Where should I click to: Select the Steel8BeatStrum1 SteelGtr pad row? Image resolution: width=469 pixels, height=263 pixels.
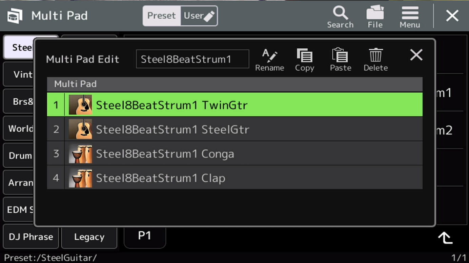(x=234, y=129)
